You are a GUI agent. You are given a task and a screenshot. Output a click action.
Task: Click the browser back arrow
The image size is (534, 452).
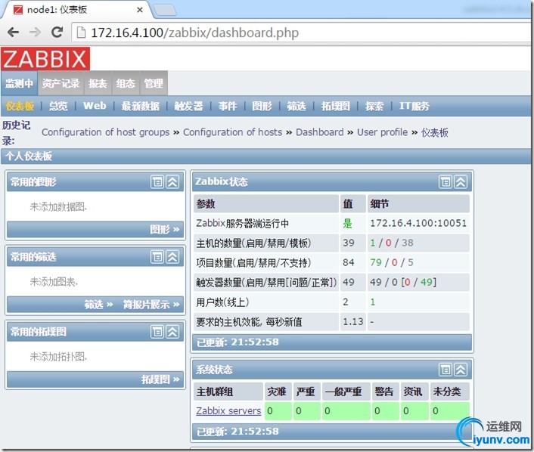coord(13,33)
